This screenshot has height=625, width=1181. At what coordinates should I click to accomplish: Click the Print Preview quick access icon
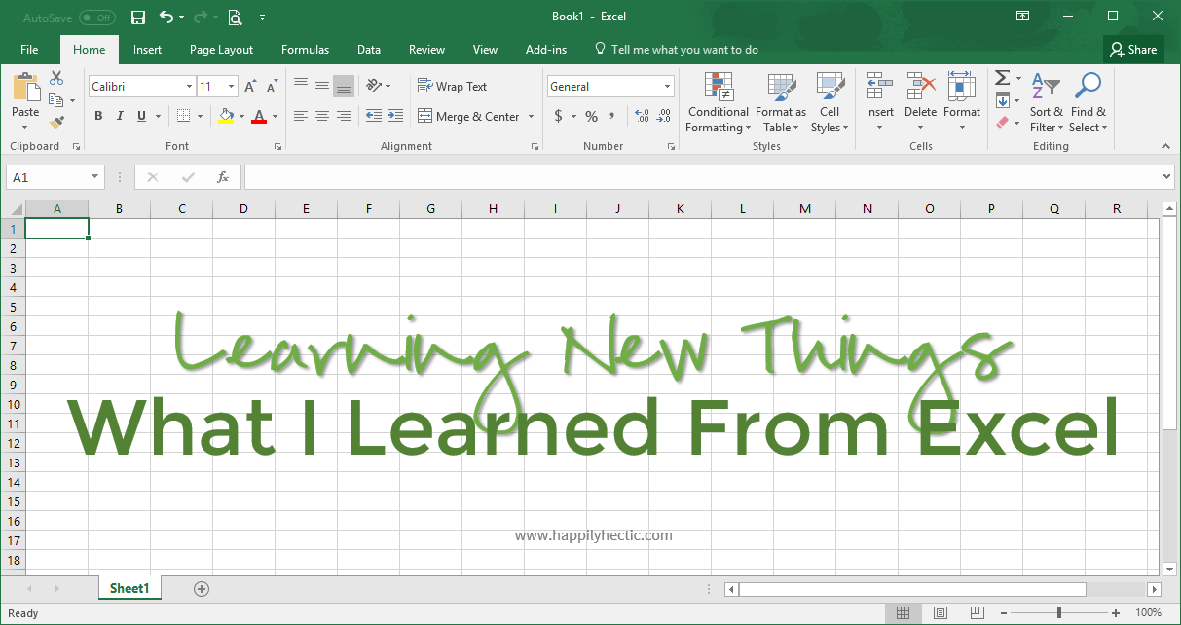pyautogui.click(x=235, y=18)
